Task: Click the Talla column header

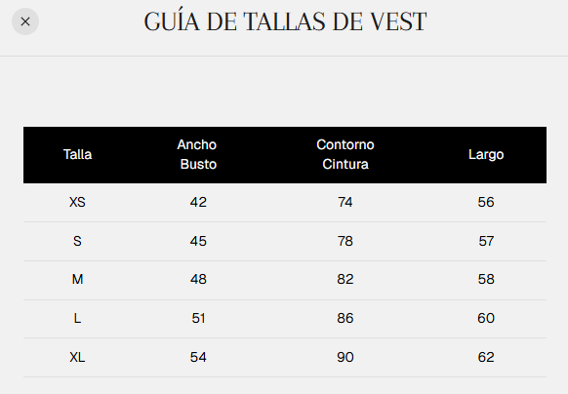Action: [77, 155]
